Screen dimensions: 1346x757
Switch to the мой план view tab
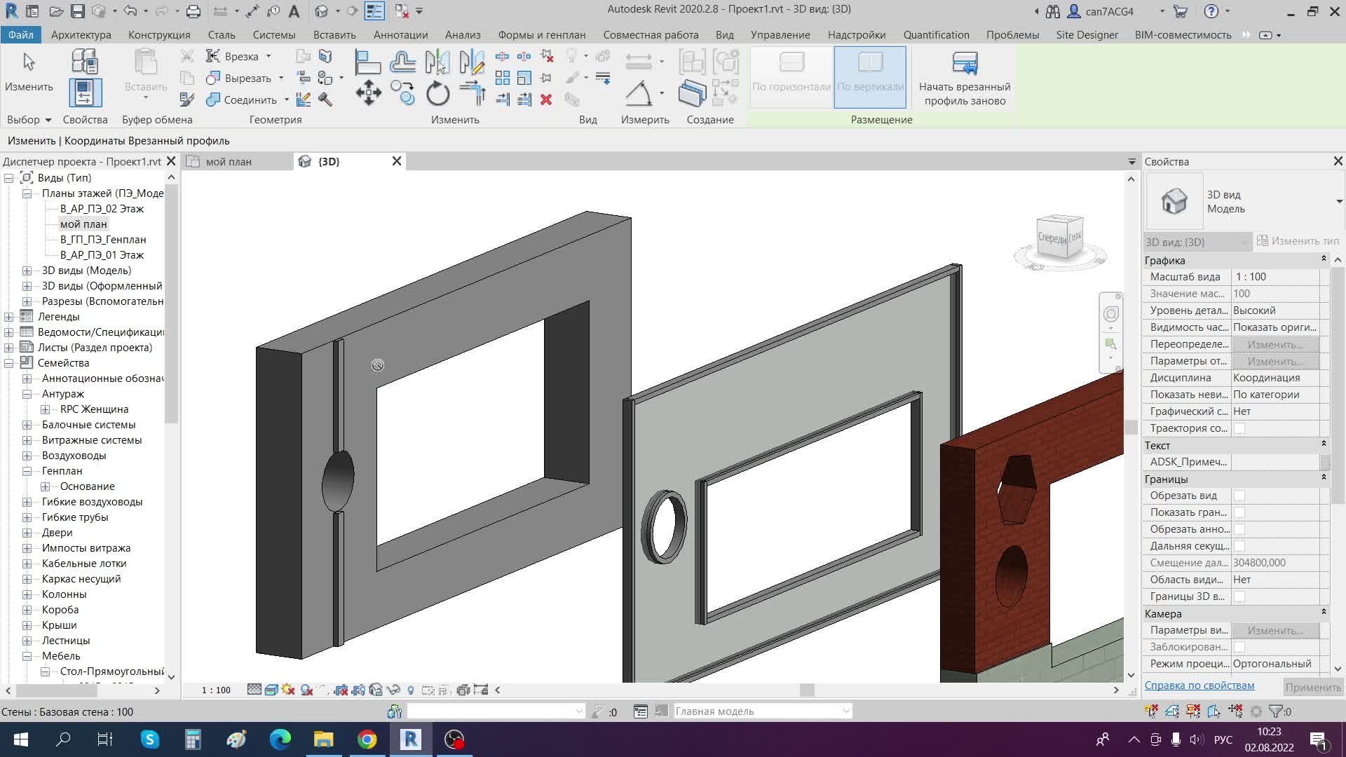point(229,161)
